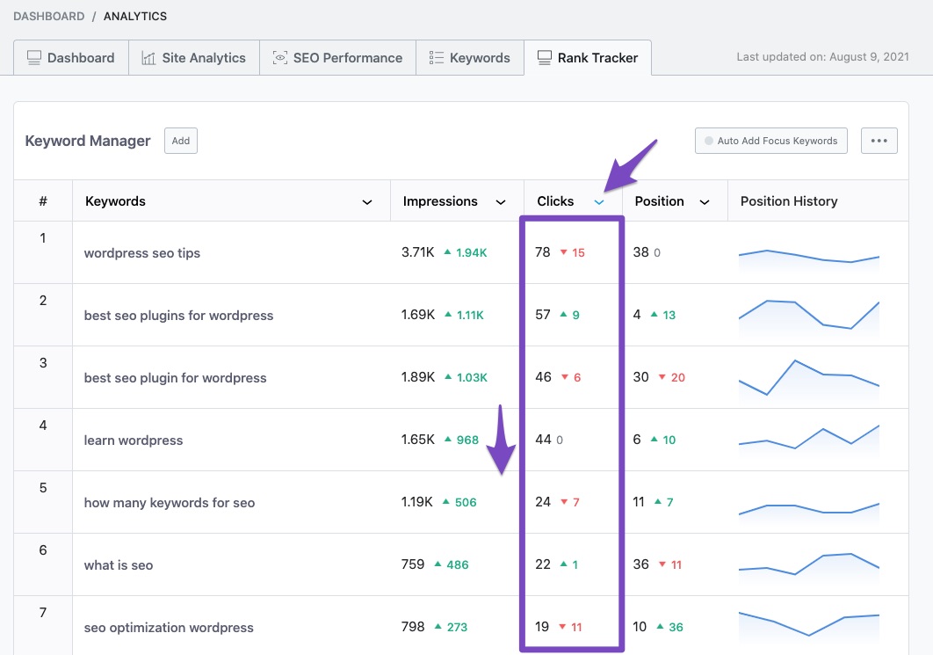This screenshot has height=655, width=933.
Task: Click the Dashboard tab's monitor icon
Action: point(33,57)
